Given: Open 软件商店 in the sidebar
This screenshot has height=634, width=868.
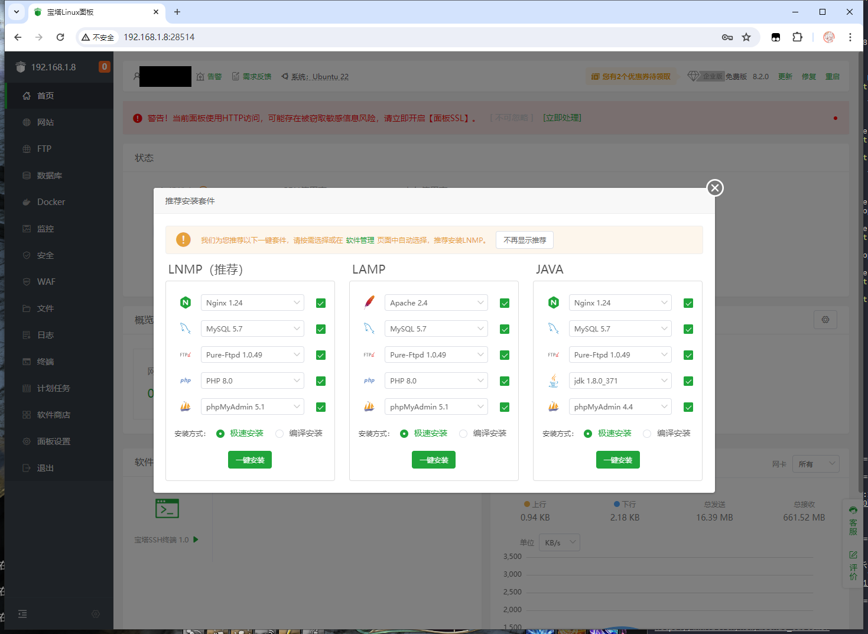Looking at the screenshot, I should coord(59,415).
